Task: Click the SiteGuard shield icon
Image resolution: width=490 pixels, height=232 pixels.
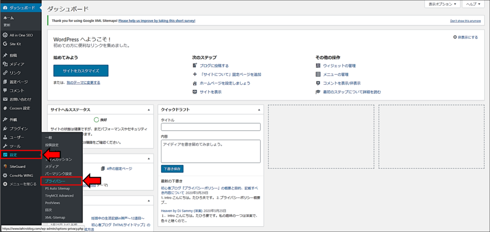Action: pyautogui.click(x=5, y=166)
